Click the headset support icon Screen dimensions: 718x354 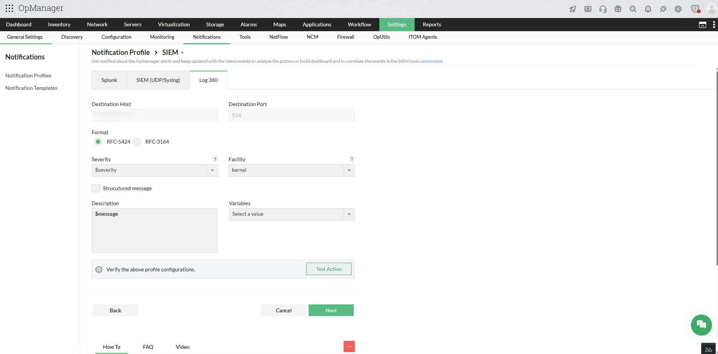tap(603, 9)
